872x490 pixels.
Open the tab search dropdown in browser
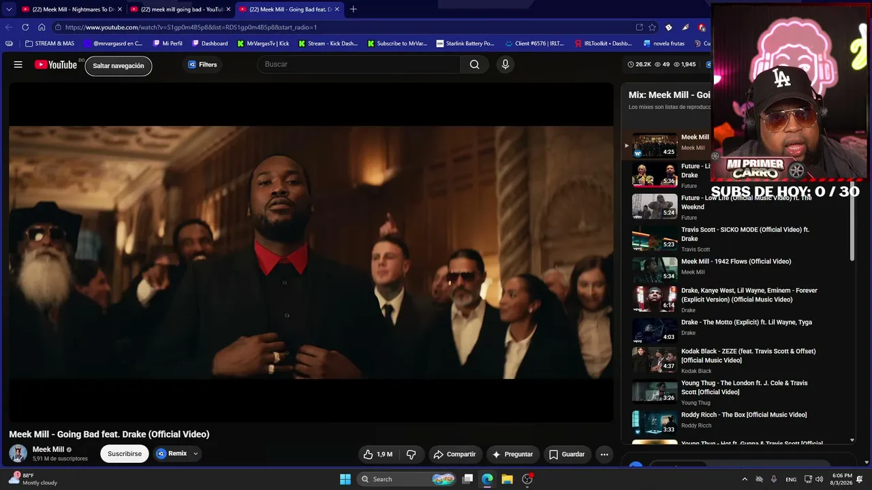point(9,10)
